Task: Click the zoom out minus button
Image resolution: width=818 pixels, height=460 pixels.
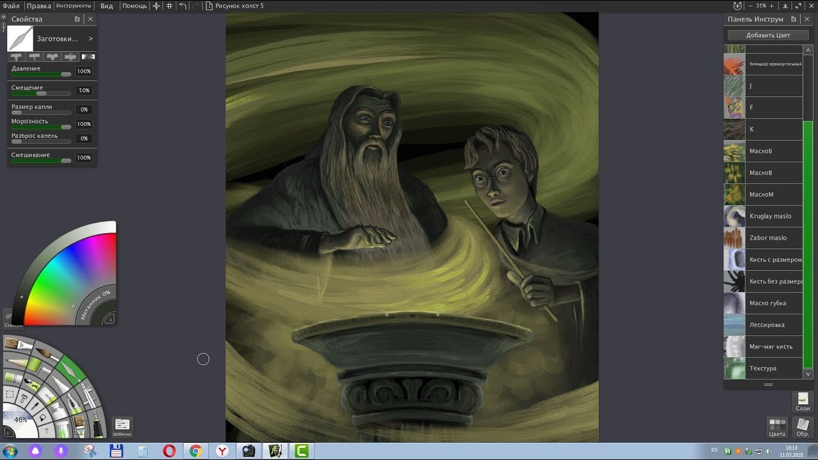Action: [751, 6]
